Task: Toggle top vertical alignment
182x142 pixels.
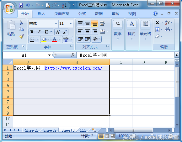Action: tap(80, 24)
